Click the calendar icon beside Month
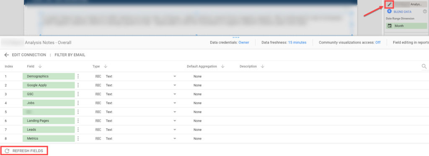The height and width of the screenshot is (156, 429). 390,26
